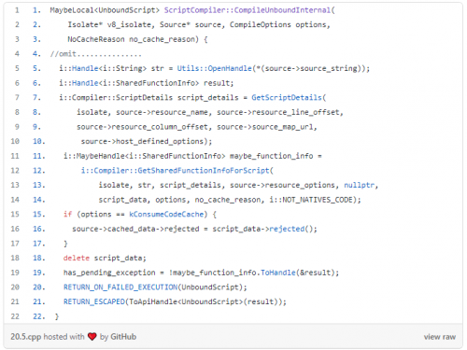This screenshot has width=467, height=350.
Task: Click the //omit comment on line 4
Action: coord(95,54)
